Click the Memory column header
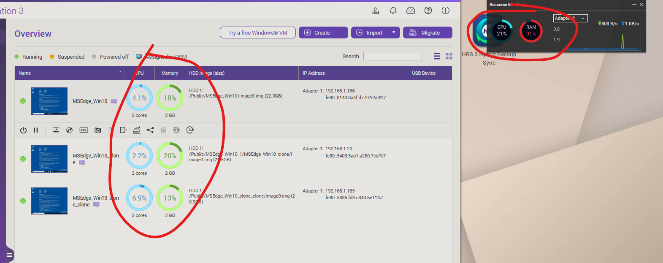The width and height of the screenshot is (663, 263). tap(170, 73)
